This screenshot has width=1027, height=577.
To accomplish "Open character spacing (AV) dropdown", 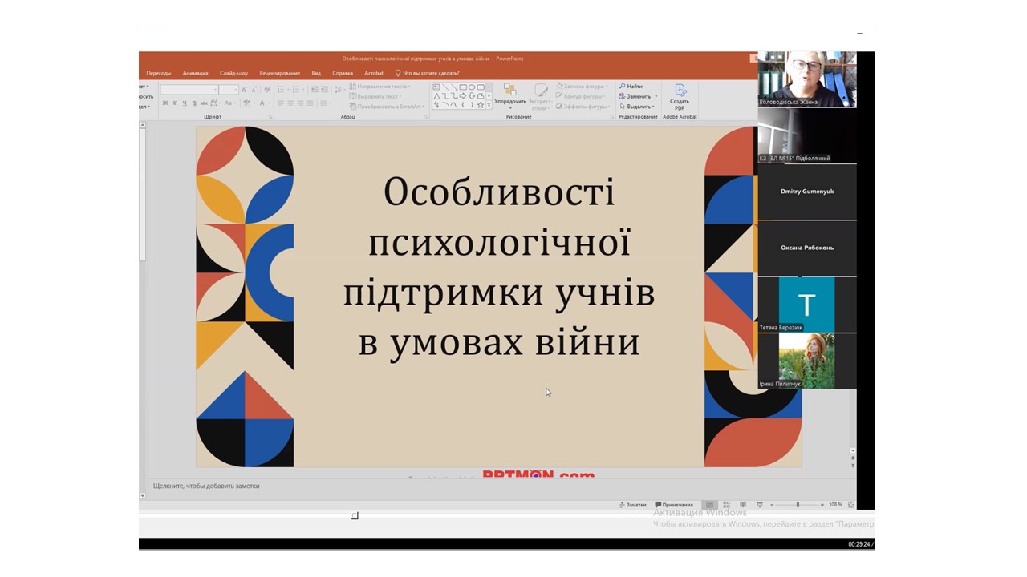I will point(215,103).
